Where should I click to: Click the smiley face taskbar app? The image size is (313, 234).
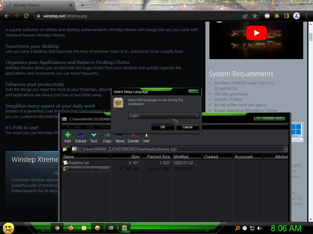[x=98, y=228]
